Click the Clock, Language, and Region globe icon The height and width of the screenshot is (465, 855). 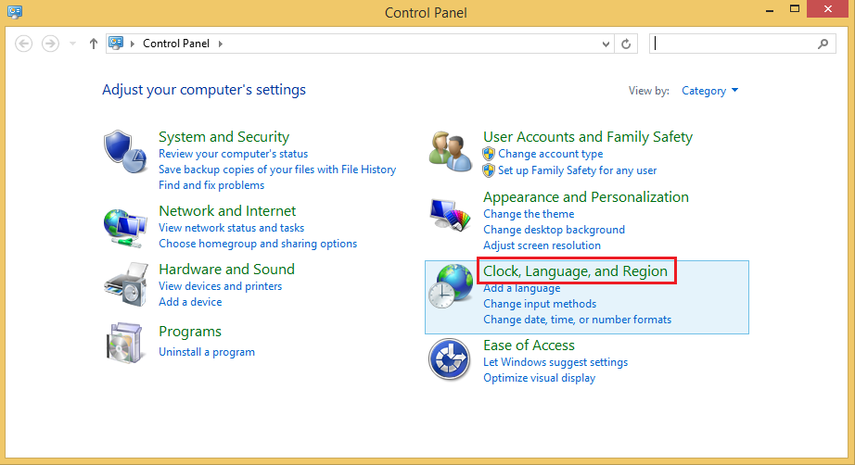[450, 290]
